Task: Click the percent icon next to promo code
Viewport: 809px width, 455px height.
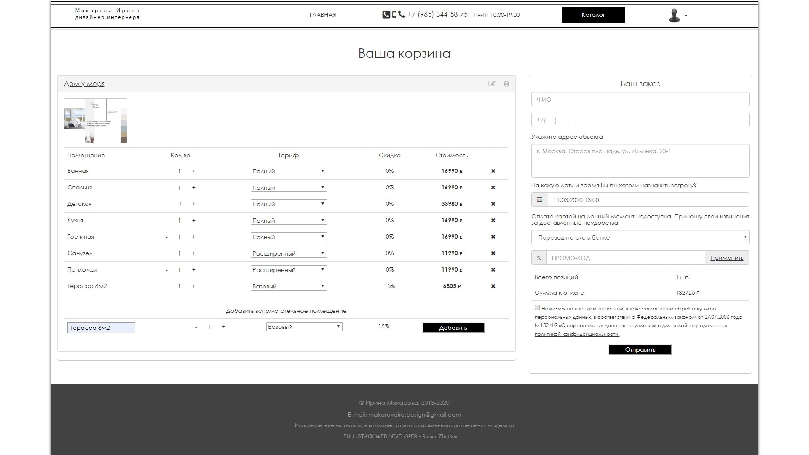Action: coord(539,258)
